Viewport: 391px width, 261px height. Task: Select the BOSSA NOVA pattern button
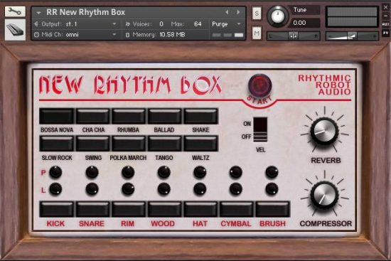(57, 116)
